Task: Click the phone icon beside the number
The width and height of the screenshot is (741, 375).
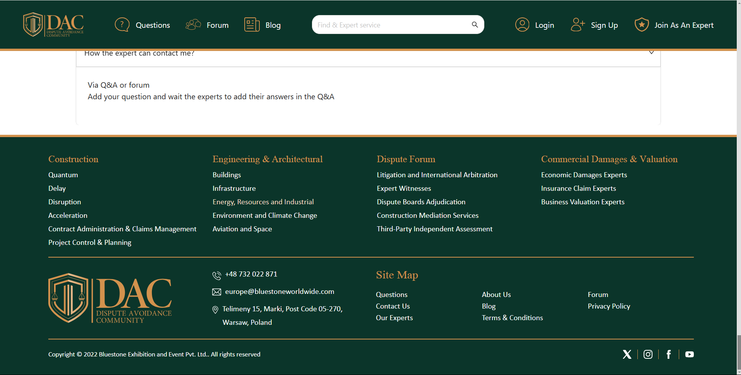Action: click(x=217, y=275)
